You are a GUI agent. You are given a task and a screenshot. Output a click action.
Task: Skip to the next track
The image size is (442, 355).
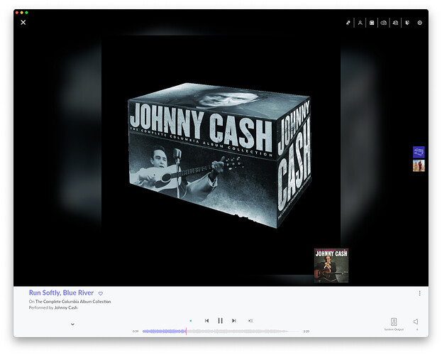click(234, 321)
